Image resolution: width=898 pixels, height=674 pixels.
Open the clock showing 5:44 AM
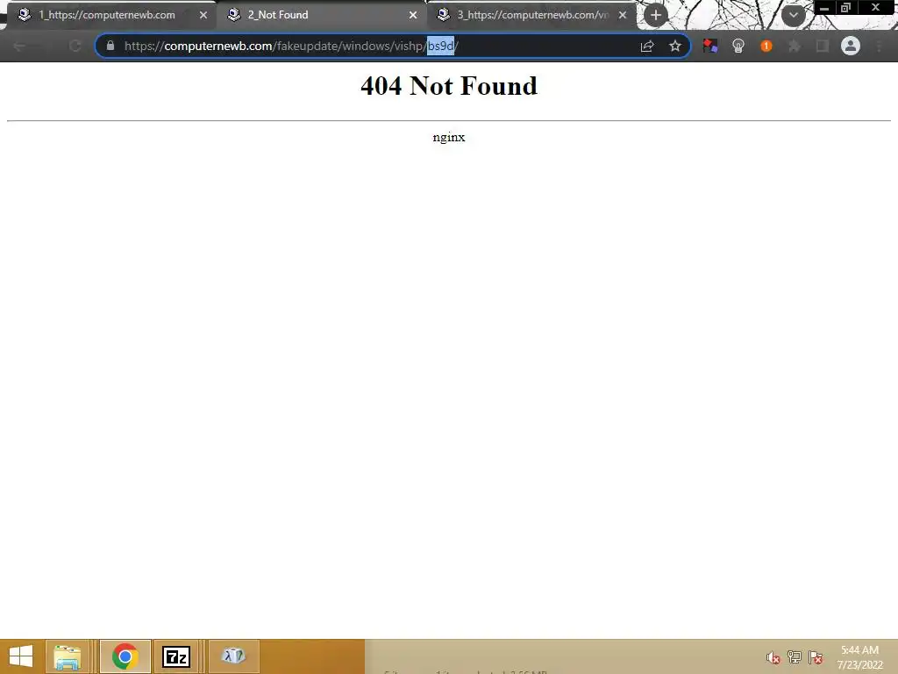(x=859, y=657)
